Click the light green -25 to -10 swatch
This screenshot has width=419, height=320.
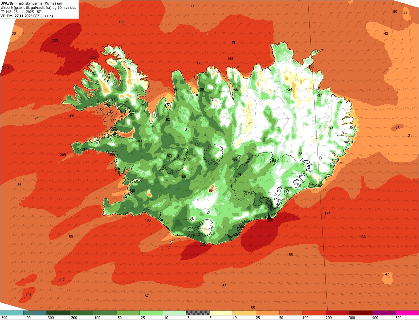(x=151, y=313)
